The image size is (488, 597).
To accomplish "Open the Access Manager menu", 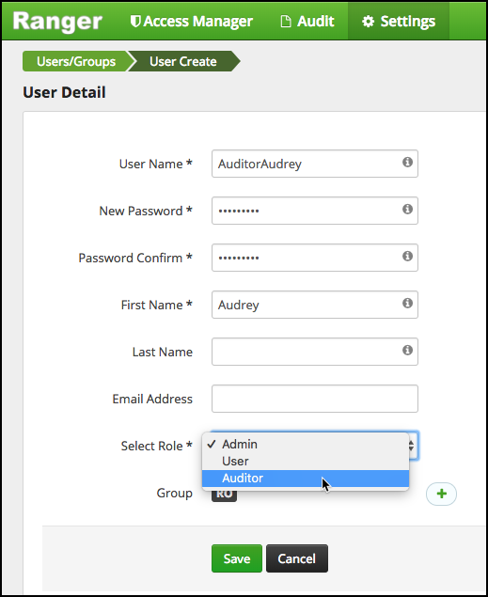I will [x=192, y=22].
